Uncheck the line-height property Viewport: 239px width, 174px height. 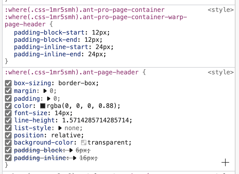point(8,120)
